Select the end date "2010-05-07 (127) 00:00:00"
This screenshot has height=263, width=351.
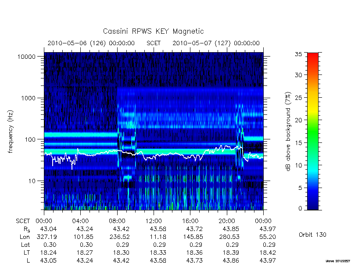pyautogui.click(x=216, y=43)
